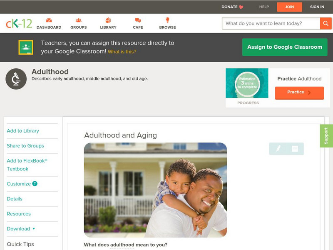Open the Add to Library link

click(x=23, y=131)
